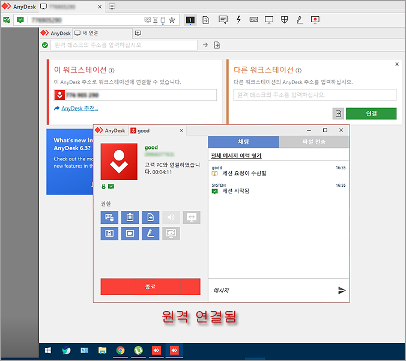Screen dimensions: 406x361
Task: Add a new session tab in outer window
Action: (112, 7)
